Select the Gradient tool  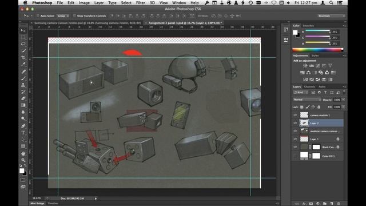(x=23, y=105)
